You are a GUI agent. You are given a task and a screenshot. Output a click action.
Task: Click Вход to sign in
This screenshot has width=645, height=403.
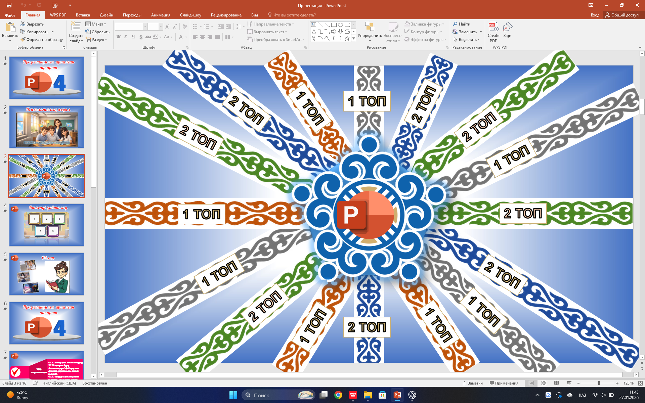click(x=595, y=15)
